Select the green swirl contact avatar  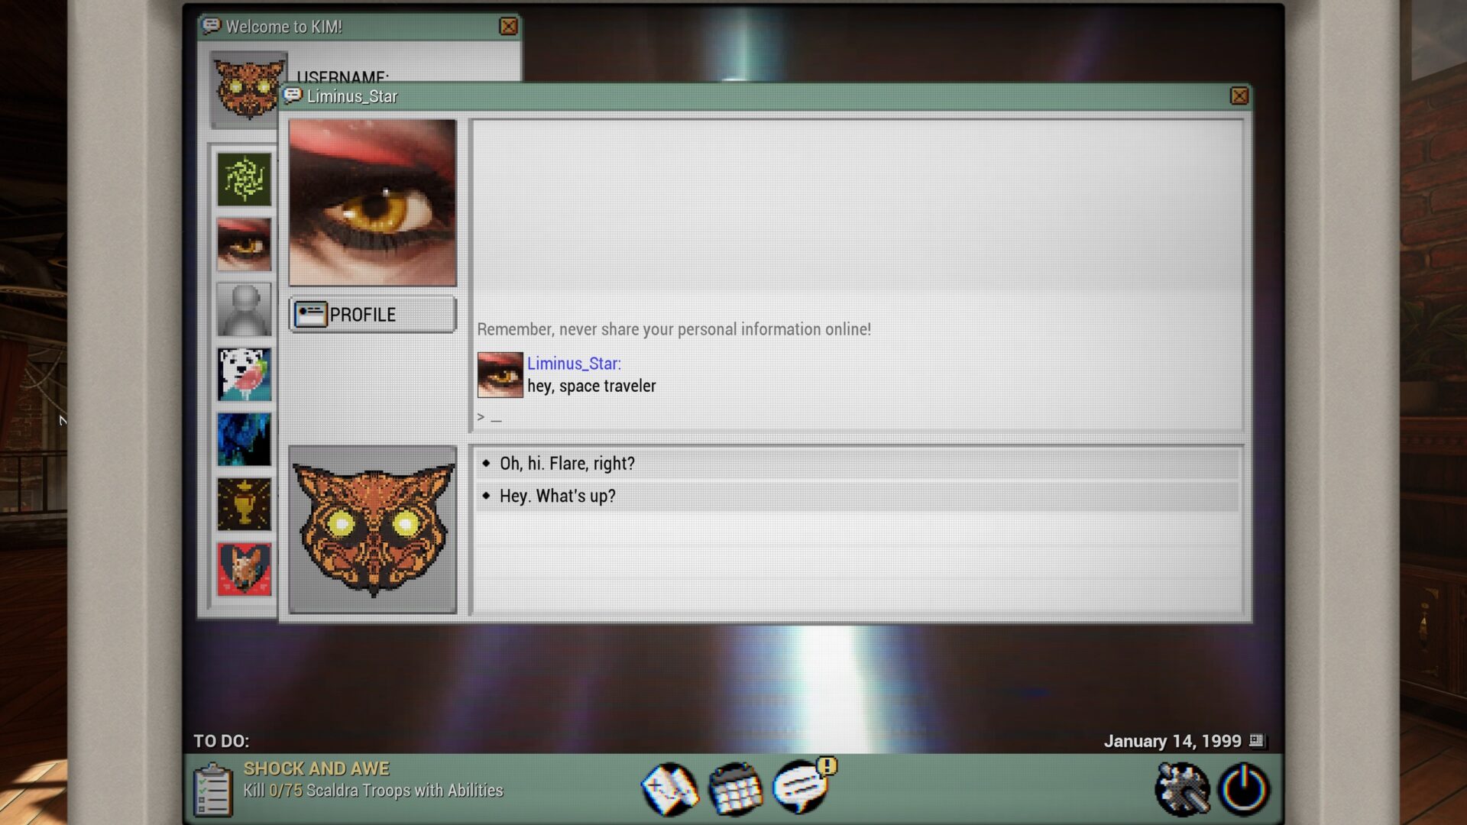[244, 179]
